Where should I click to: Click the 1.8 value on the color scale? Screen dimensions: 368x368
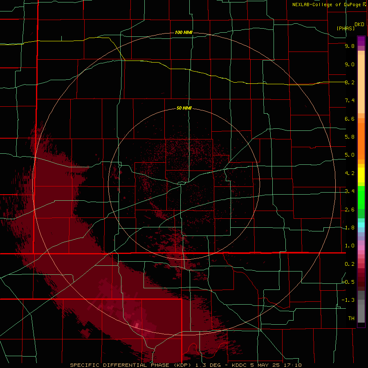(350, 228)
